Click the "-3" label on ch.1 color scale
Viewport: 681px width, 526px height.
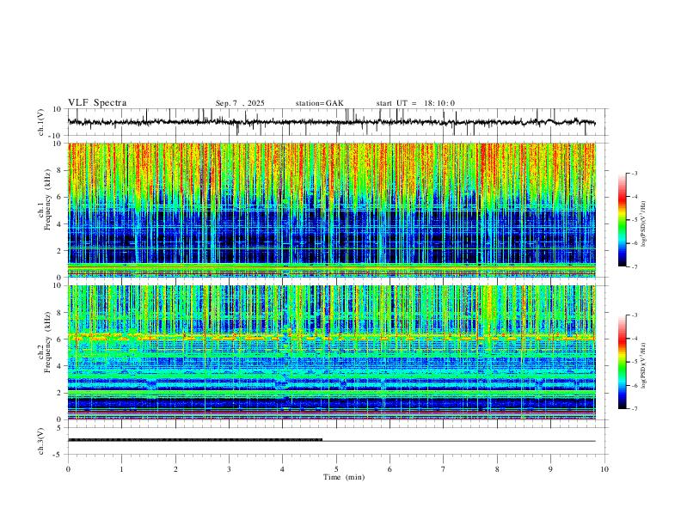635,173
